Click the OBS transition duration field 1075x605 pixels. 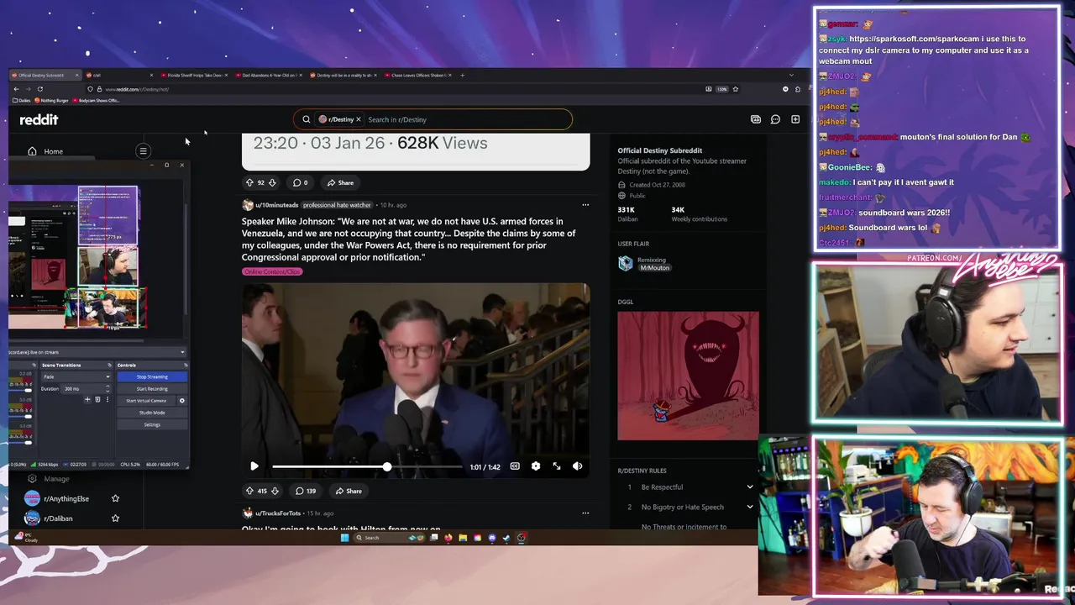click(x=87, y=389)
